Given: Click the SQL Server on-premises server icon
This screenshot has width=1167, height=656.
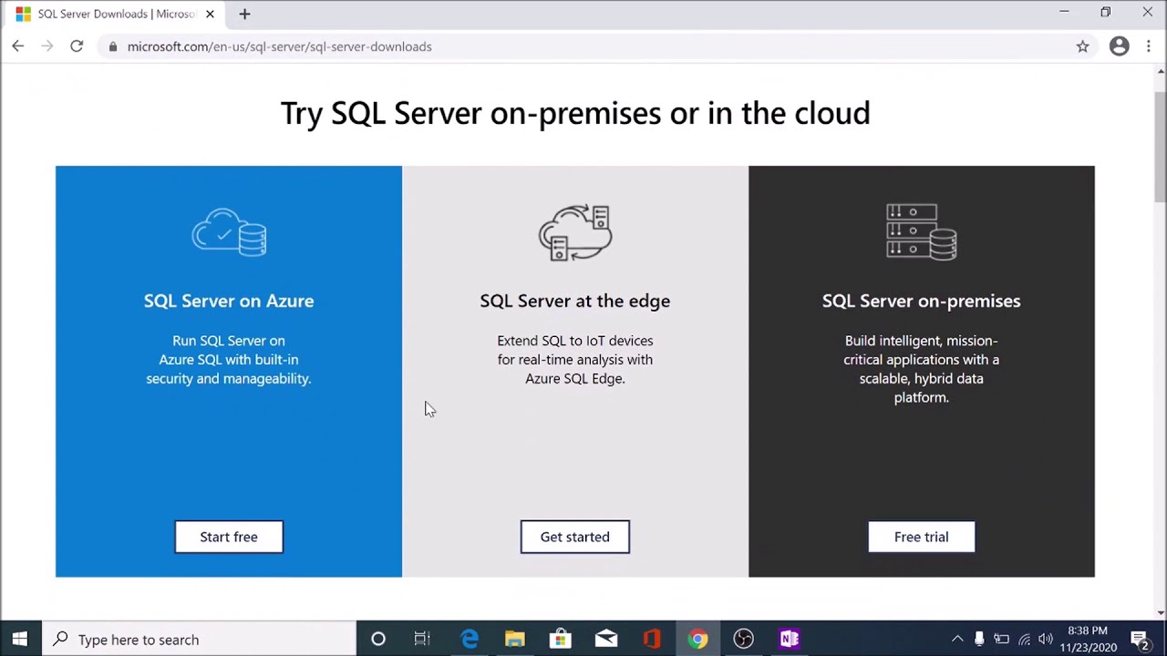Looking at the screenshot, I should [921, 232].
